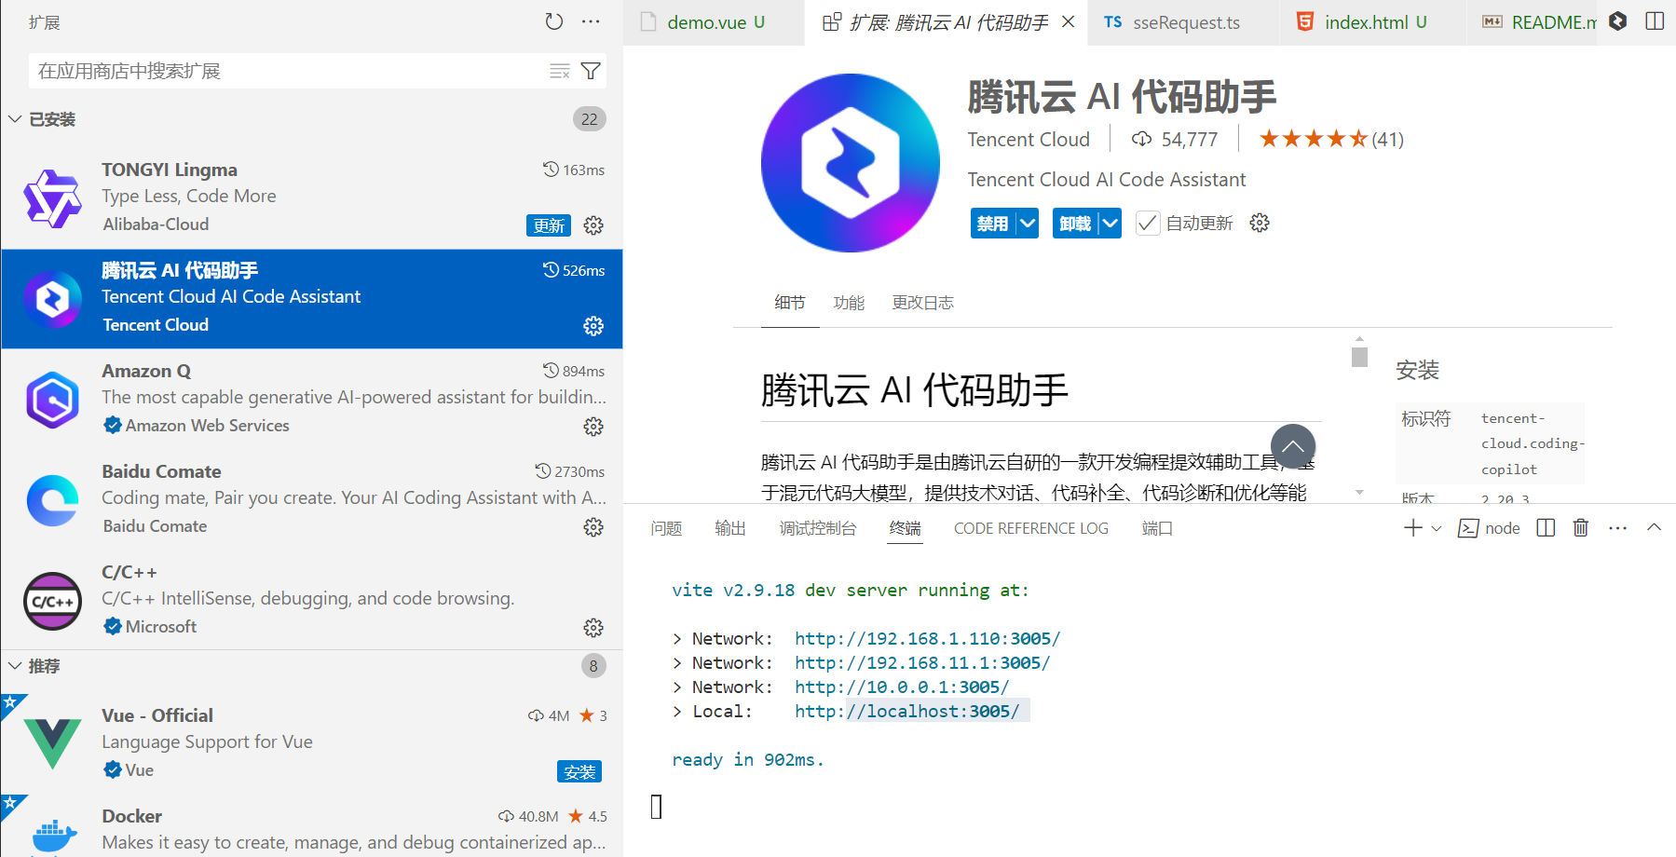Switch to the 端口 ports tab
This screenshot has height=857, width=1676.
click(x=1157, y=528)
